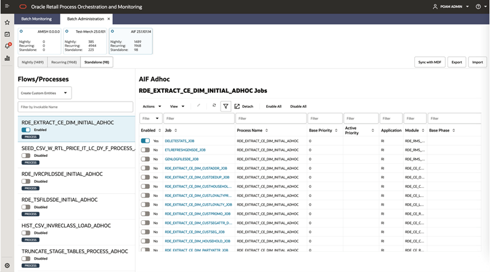Open RDE_EXTRACT_CE_DIM_CUSTSEG_JOB link

click(195, 232)
